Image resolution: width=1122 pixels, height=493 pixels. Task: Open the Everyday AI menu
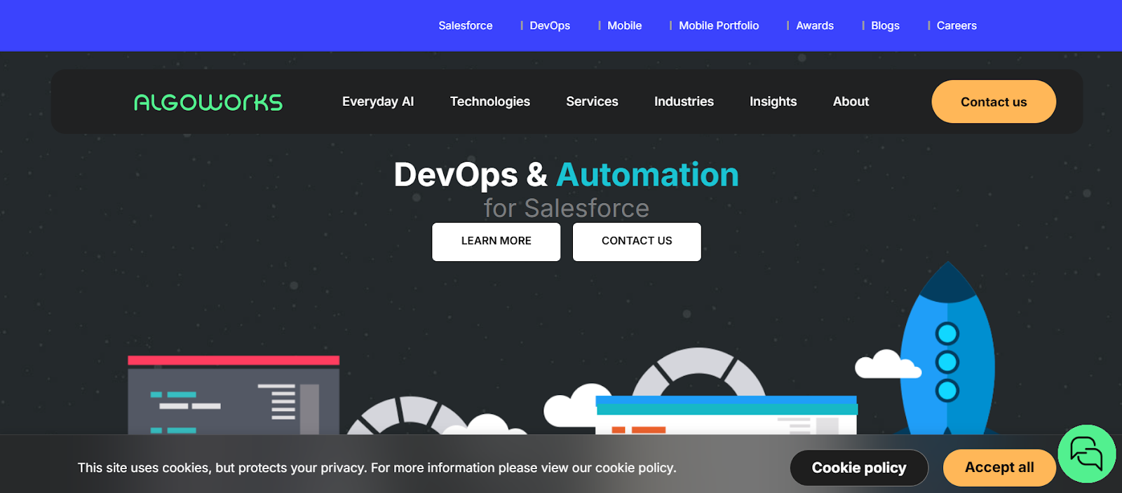pos(378,102)
